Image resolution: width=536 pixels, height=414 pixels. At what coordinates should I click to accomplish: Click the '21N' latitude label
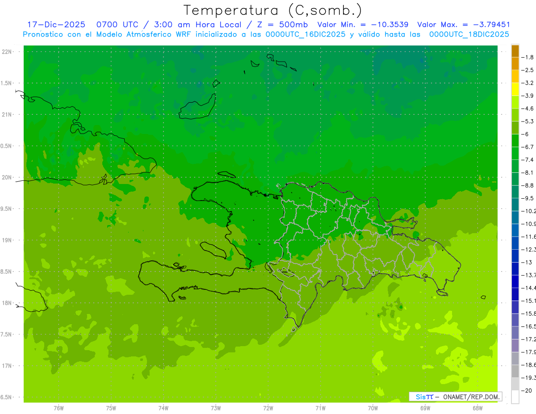coord(7,114)
